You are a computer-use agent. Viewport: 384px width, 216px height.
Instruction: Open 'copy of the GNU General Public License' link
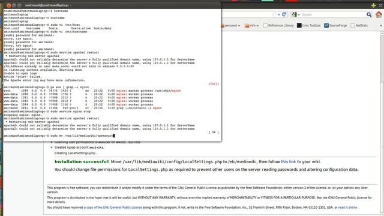tap(114, 208)
